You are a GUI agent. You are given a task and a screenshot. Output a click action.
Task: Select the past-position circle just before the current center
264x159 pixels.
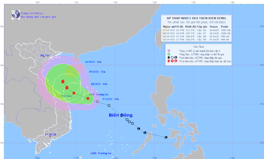[x=97, y=102]
